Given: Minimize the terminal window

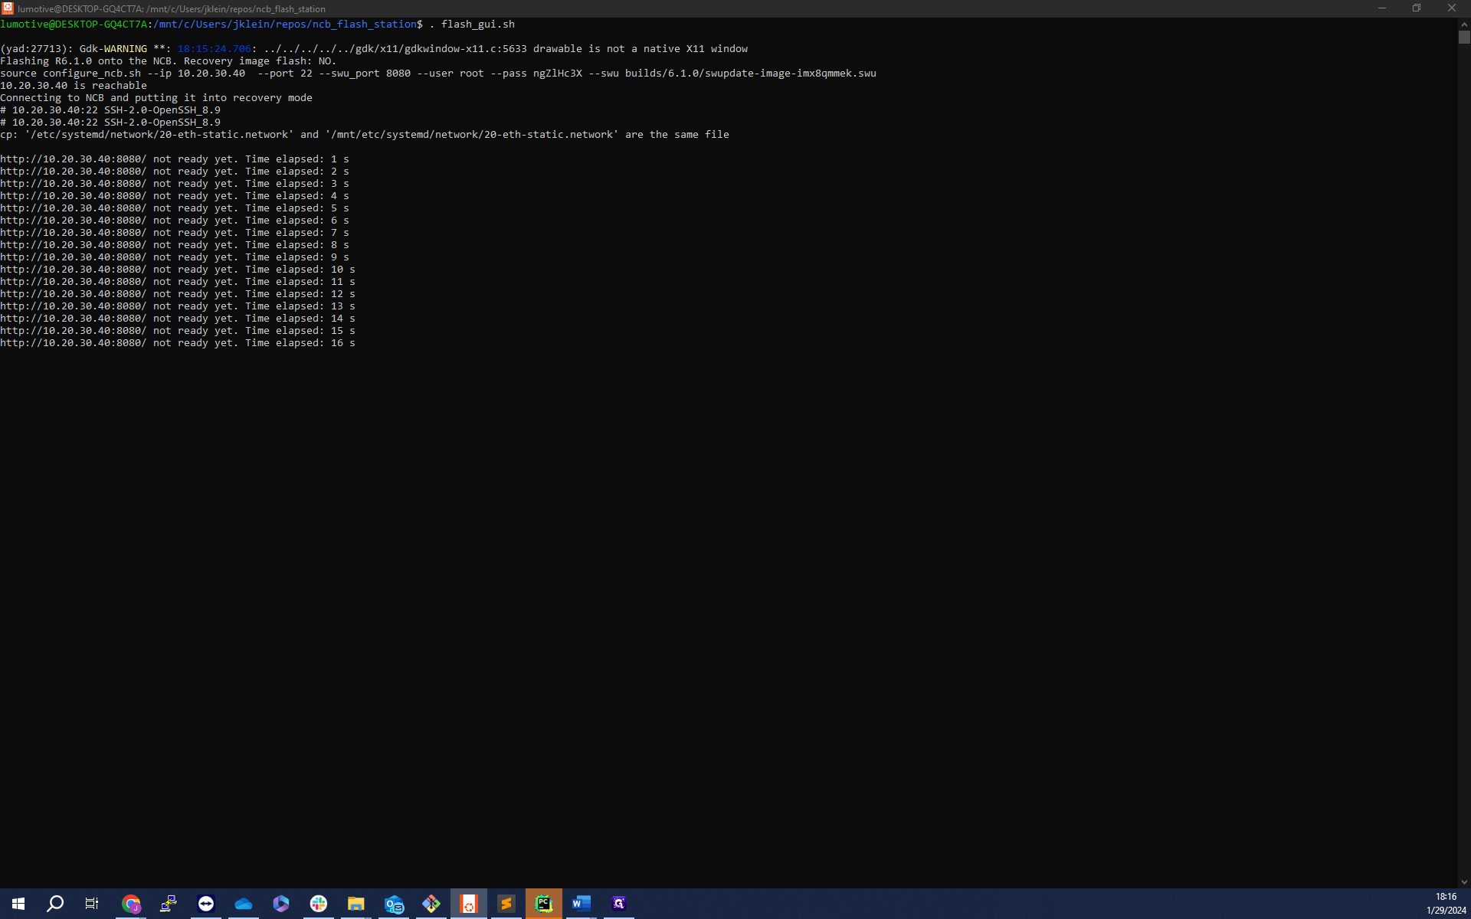Looking at the screenshot, I should pos(1382,8).
